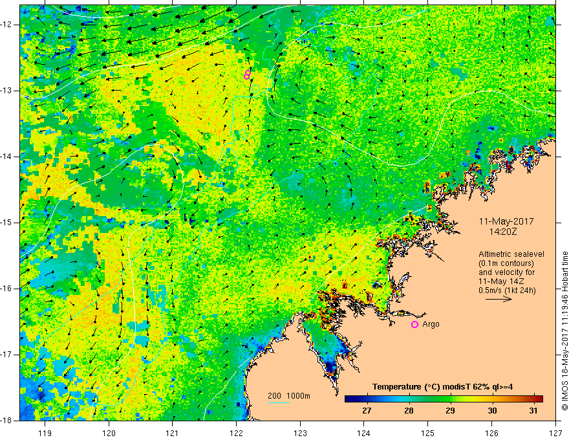Click longitude axis label '119'
The height and width of the screenshot is (440, 569).
pos(45,433)
